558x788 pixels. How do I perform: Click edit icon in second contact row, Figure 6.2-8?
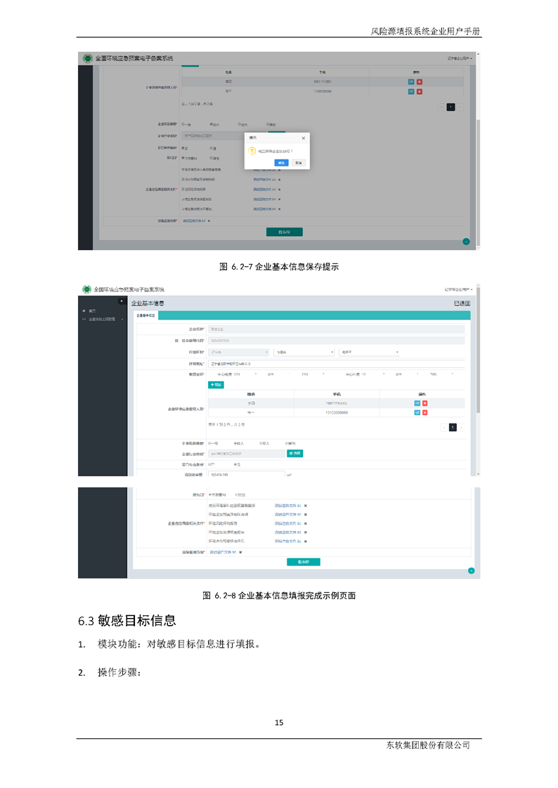pyautogui.click(x=417, y=412)
